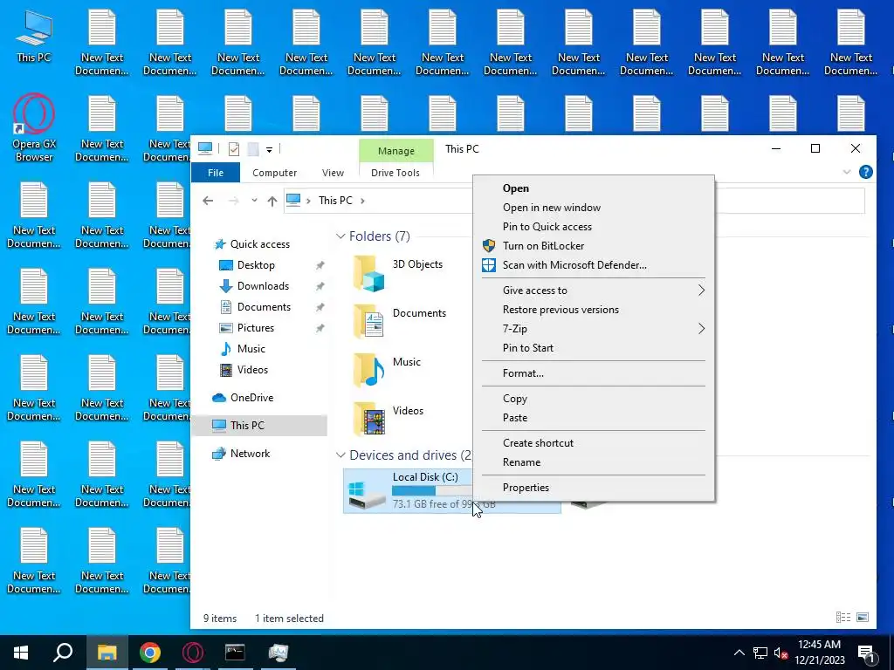Choose Scan with Microsoft Defender

594,265
